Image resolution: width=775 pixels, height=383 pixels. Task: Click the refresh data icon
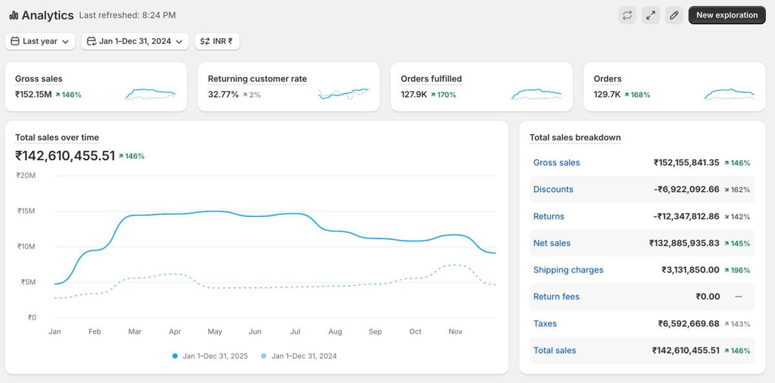click(x=627, y=15)
